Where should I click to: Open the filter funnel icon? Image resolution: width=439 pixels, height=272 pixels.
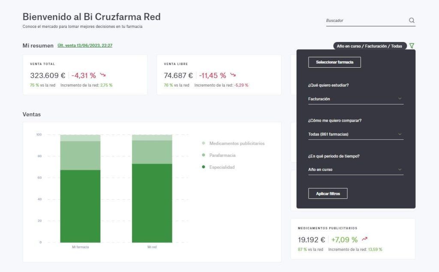click(x=412, y=45)
